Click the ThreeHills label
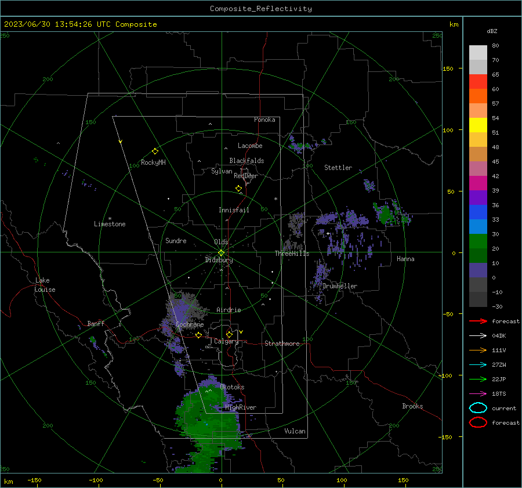The height and width of the screenshot is (488, 522). [292, 254]
